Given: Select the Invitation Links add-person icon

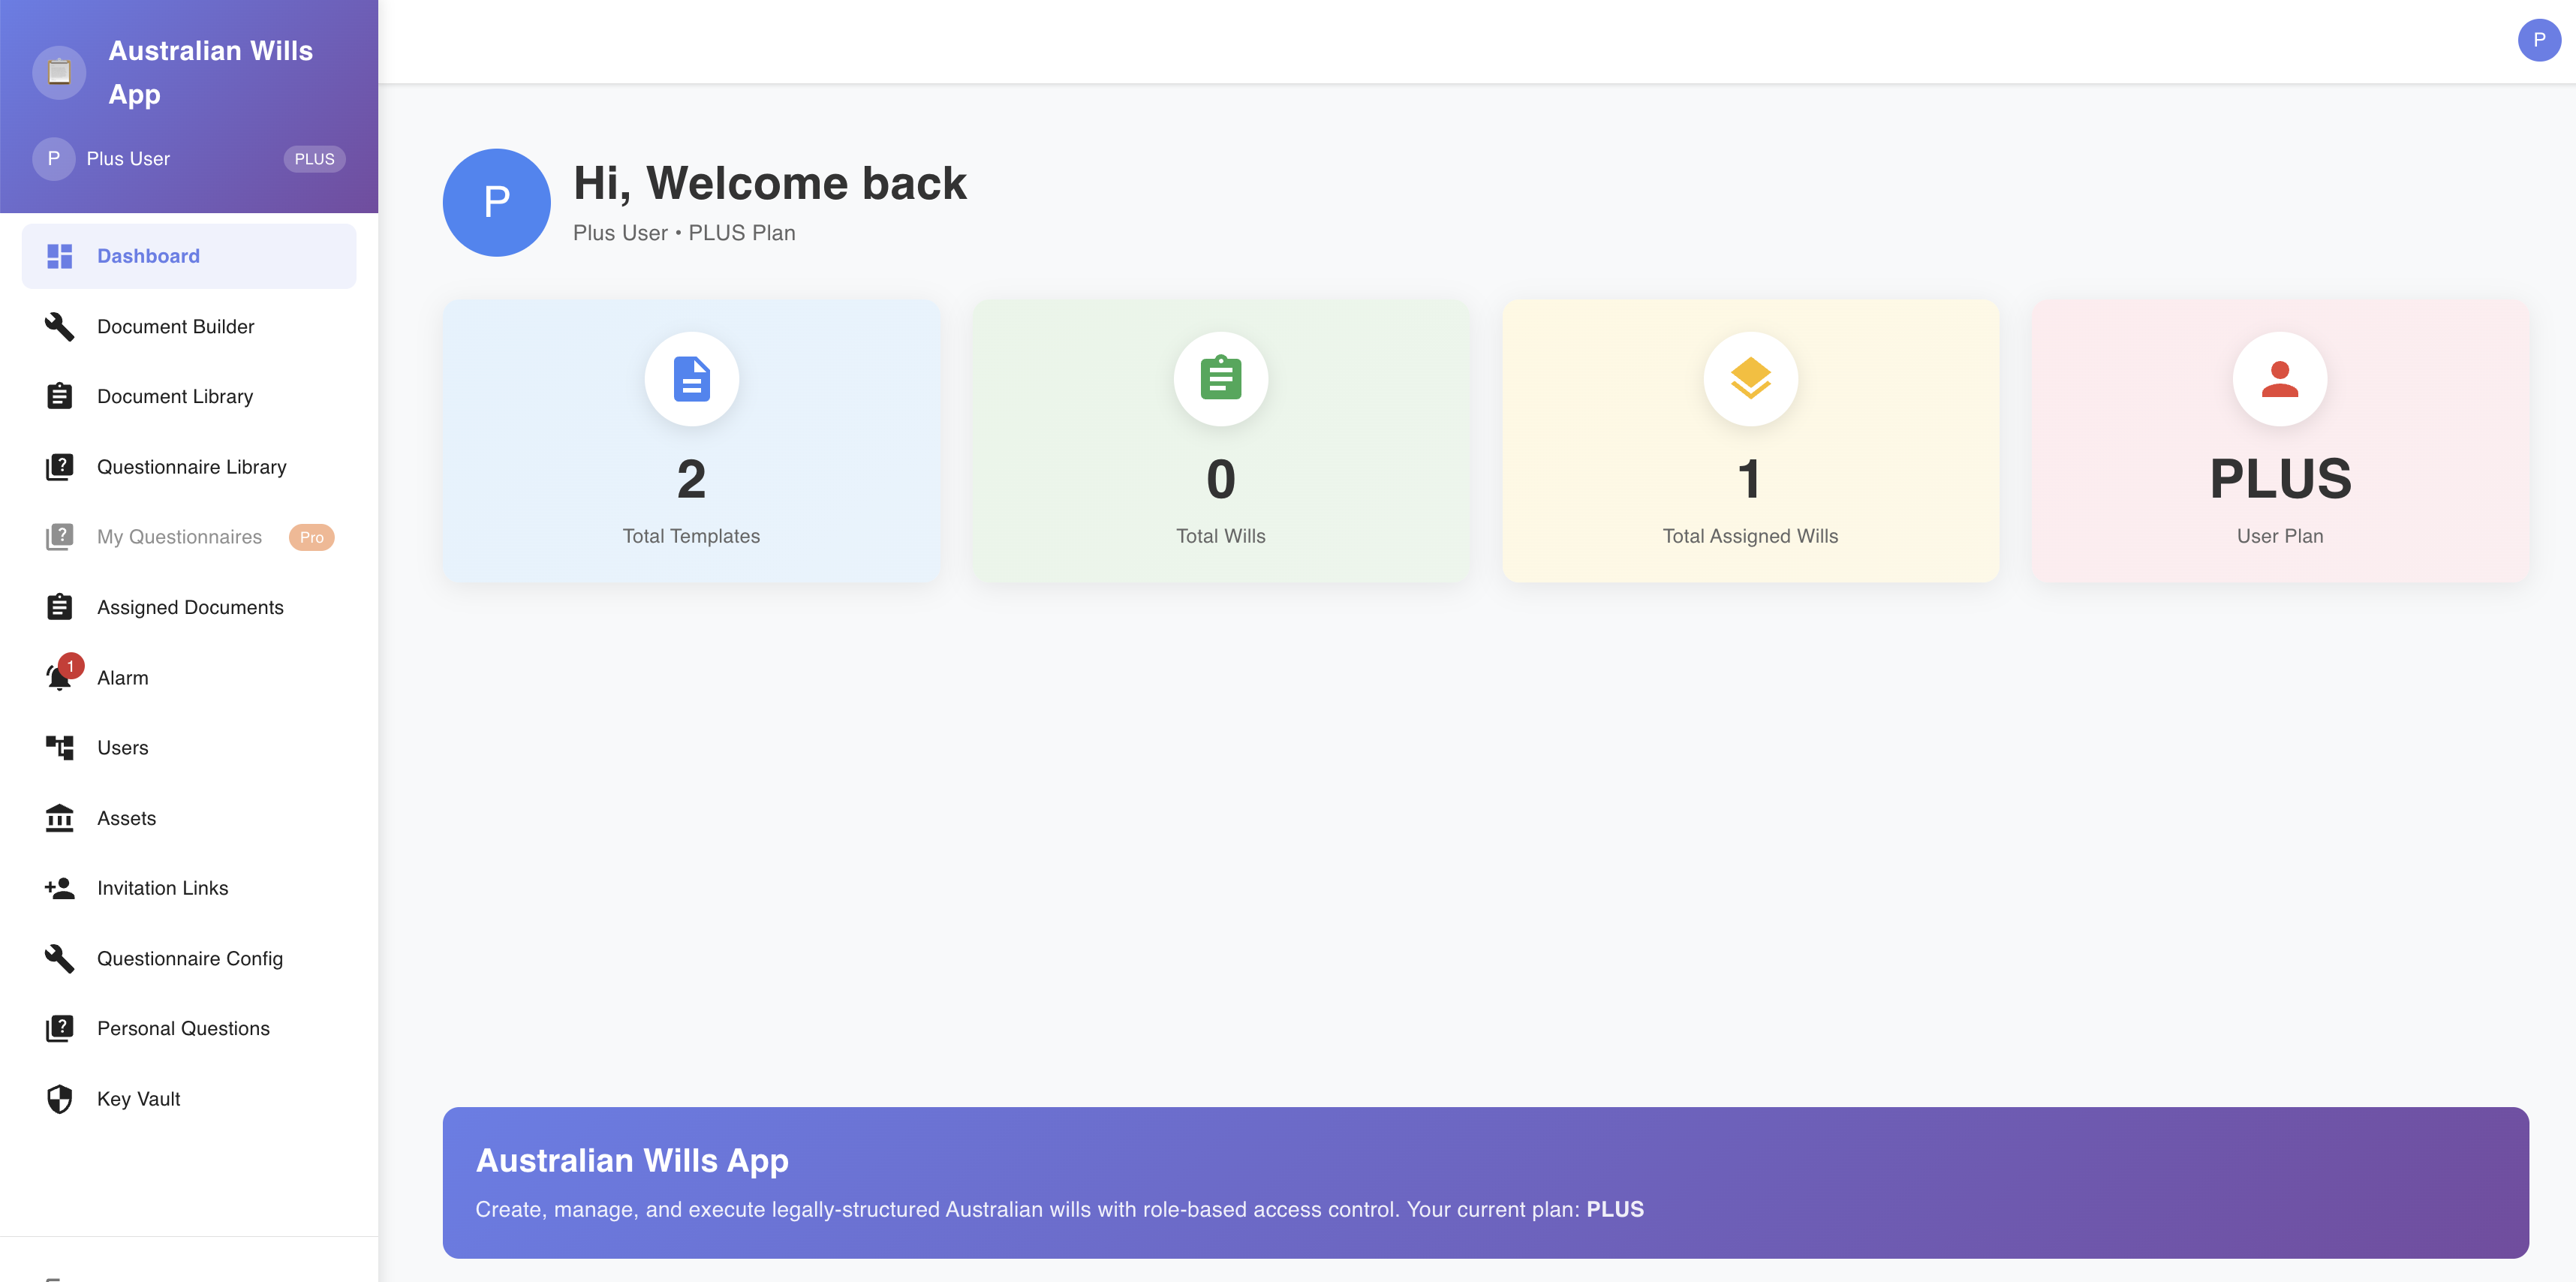Looking at the screenshot, I should [59, 887].
